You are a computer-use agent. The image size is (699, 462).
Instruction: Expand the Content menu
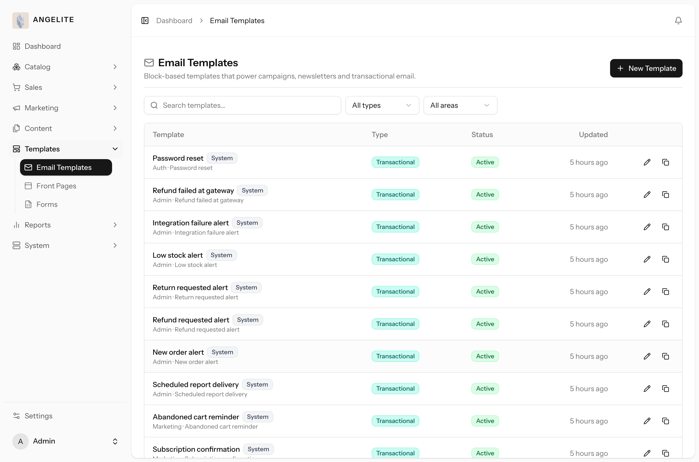tap(66, 129)
